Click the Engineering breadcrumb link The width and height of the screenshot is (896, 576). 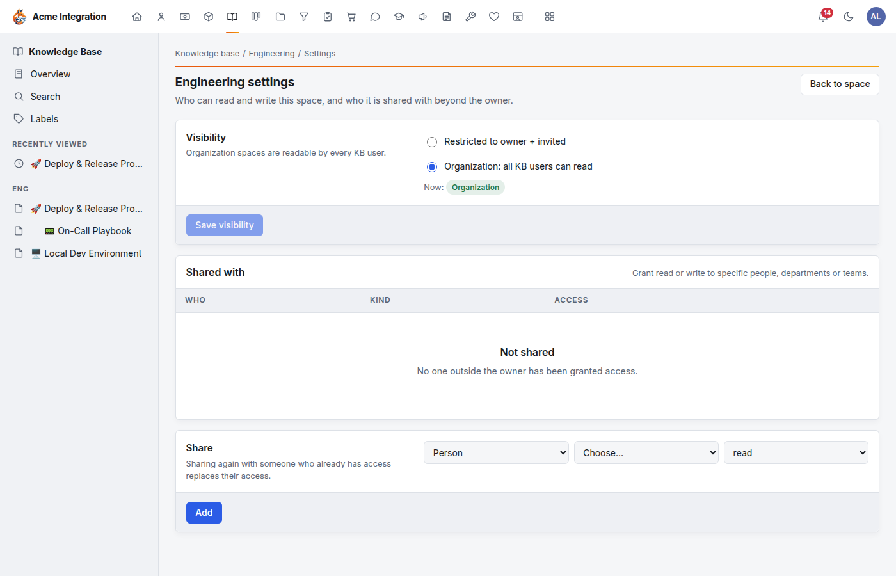[272, 54]
